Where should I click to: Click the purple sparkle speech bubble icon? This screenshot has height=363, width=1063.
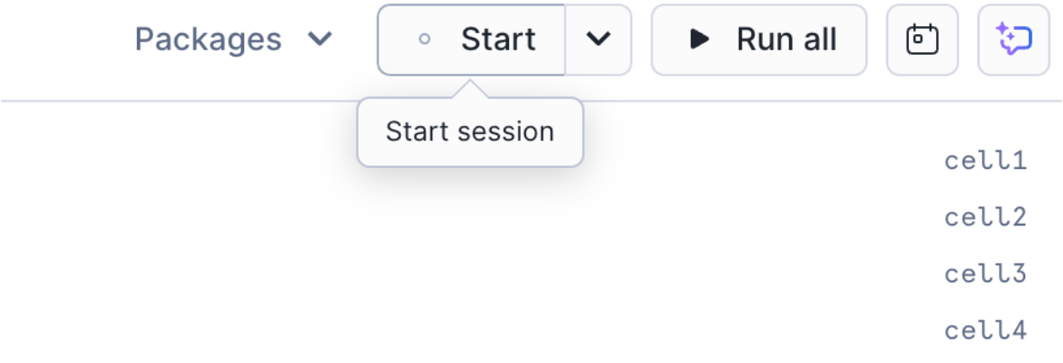1013,40
